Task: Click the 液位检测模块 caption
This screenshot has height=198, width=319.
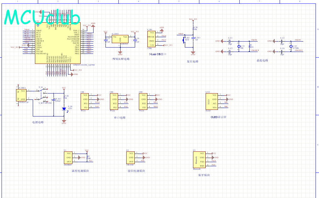Action: pos(136,171)
